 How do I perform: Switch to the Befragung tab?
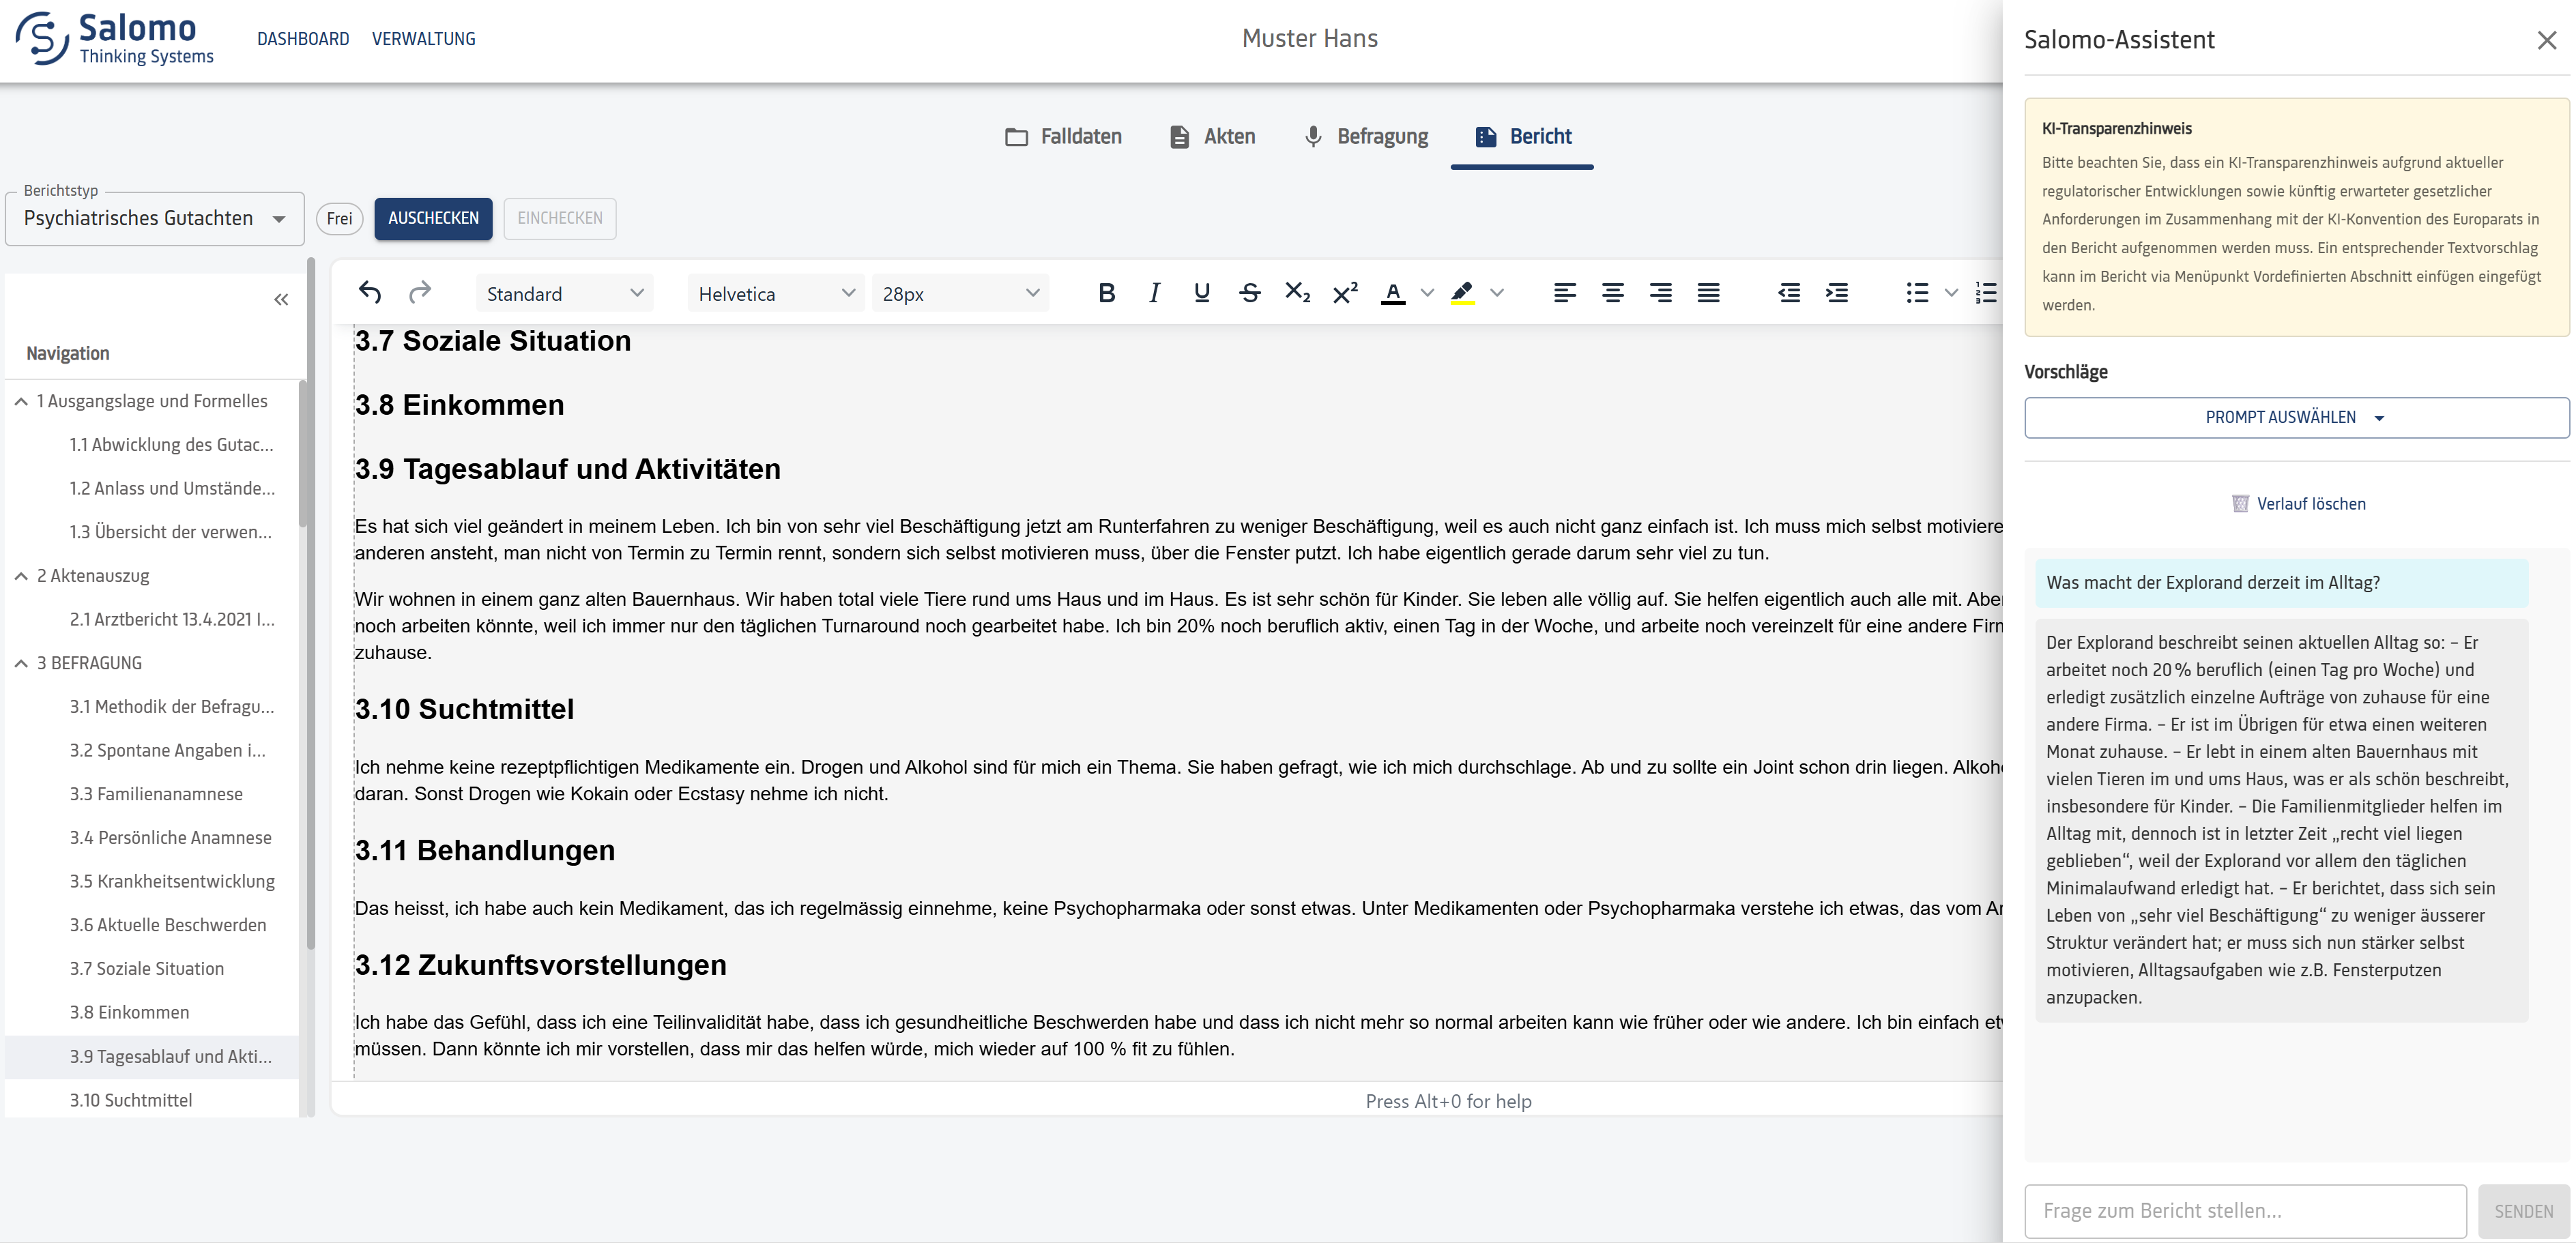click(x=1366, y=137)
